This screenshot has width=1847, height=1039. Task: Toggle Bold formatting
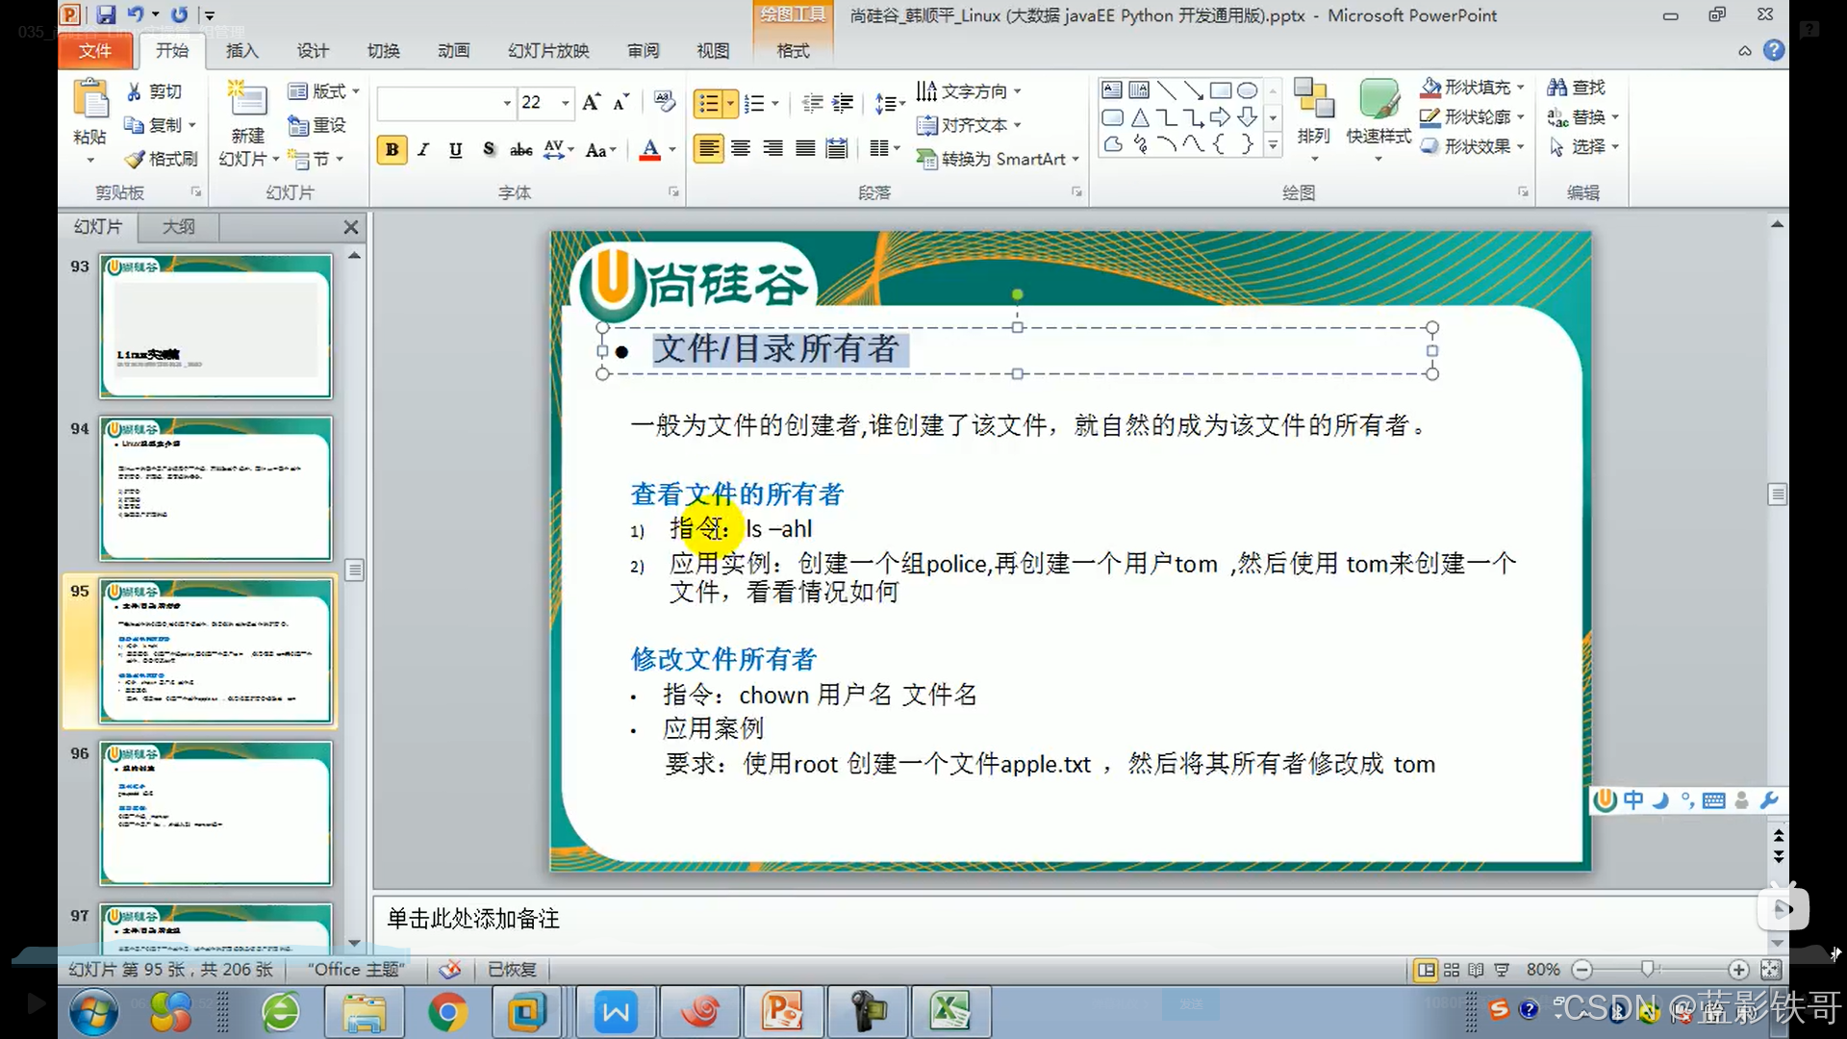point(392,149)
